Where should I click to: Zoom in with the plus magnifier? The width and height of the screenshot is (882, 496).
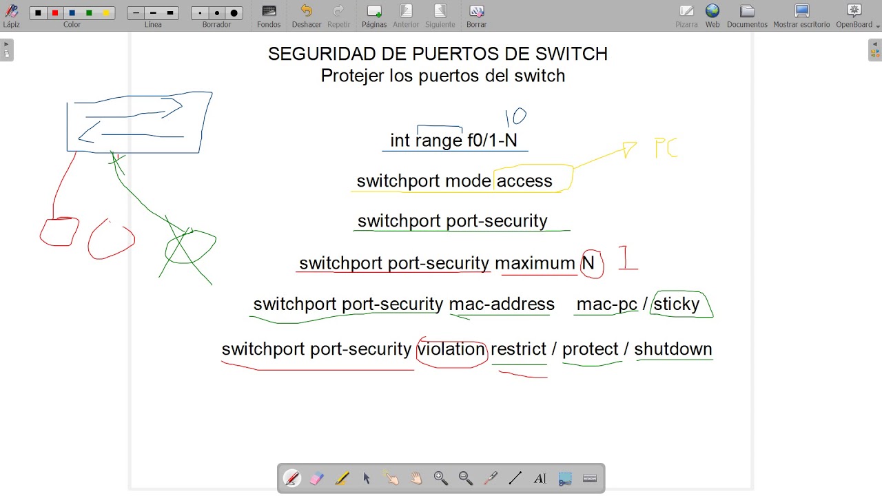(x=441, y=478)
